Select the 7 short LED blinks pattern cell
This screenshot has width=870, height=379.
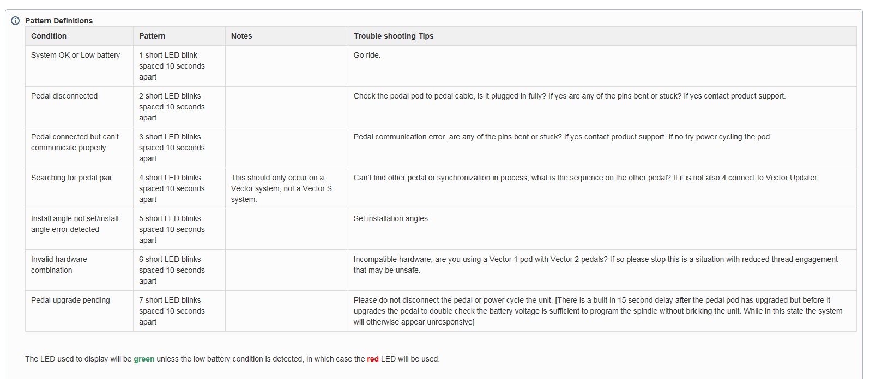[172, 311]
